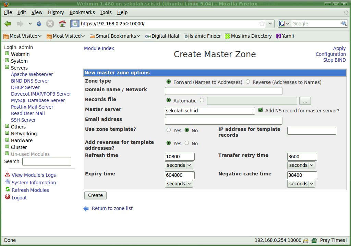Click the Firefox home icon
This screenshot has width=351, height=246.
62,24
